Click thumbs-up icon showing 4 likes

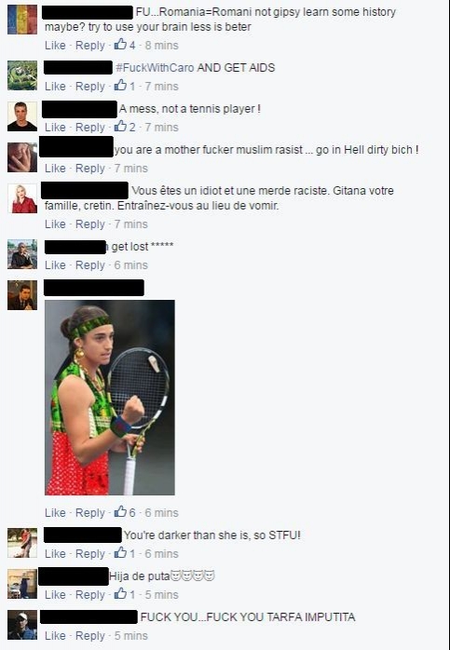pyautogui.click(x=121, y=44)
